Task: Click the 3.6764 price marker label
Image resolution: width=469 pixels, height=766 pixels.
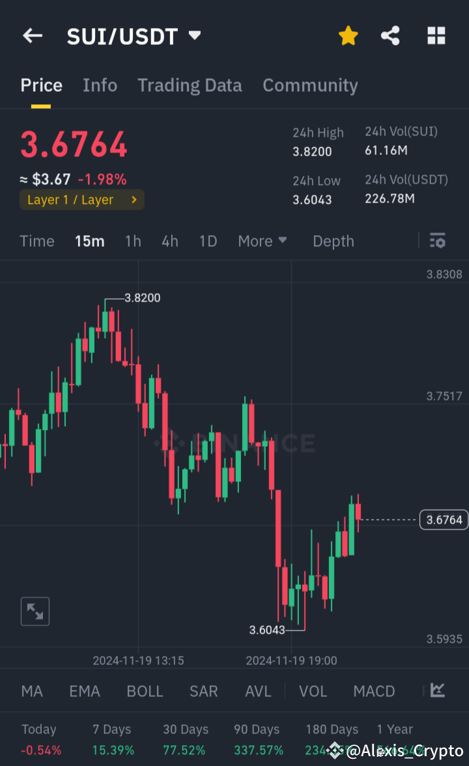Action: (444, 520)
